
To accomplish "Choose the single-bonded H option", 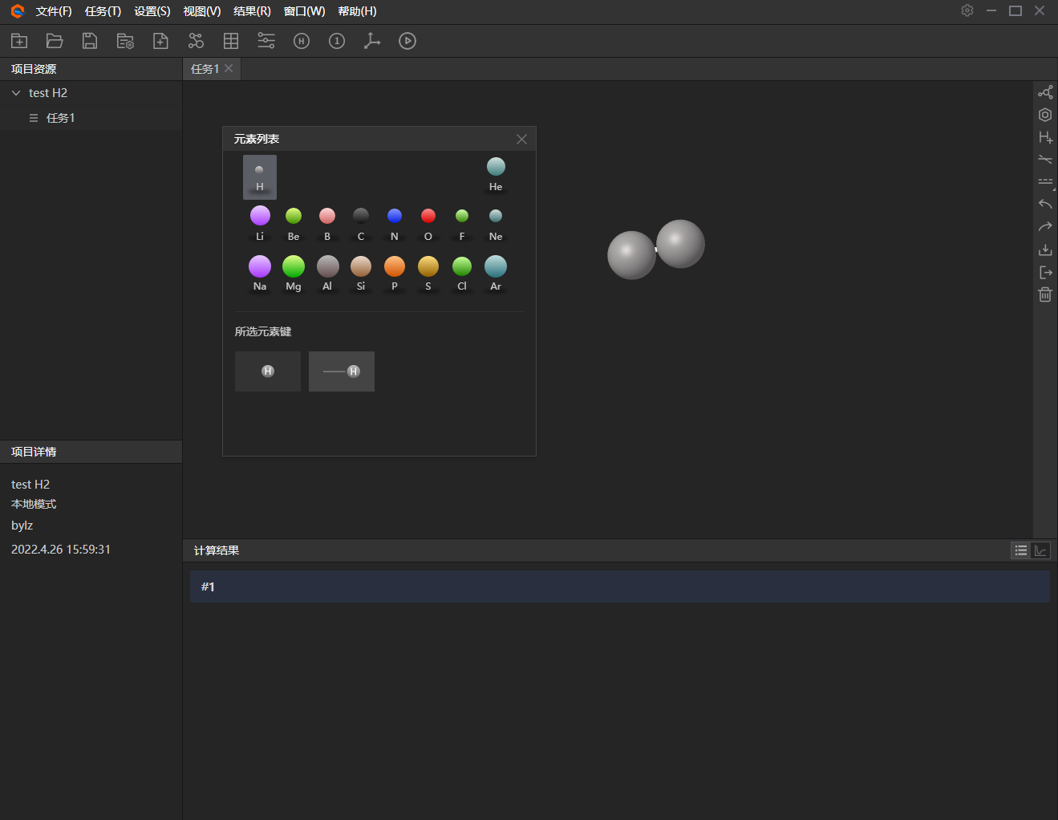I will 342,371.
